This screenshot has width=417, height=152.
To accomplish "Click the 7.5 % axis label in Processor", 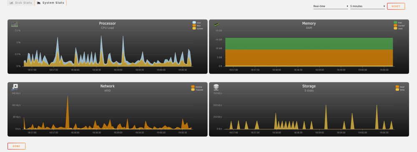I will 18,31.
